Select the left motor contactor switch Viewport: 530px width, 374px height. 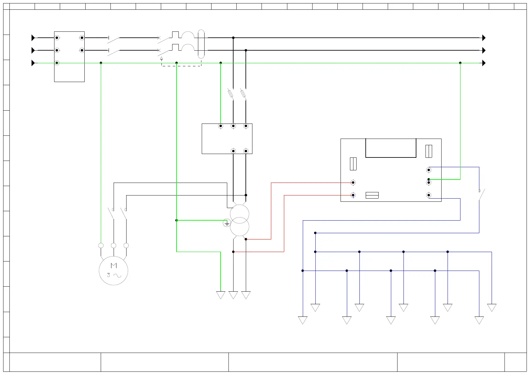coord(111,213)
